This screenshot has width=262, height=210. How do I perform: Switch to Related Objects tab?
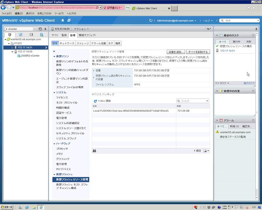pos(87,35)
